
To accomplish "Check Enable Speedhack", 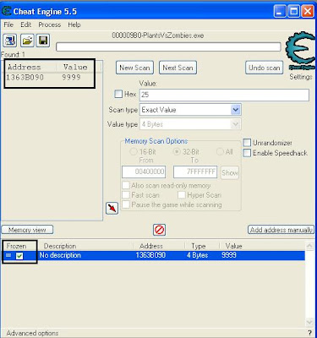I will pos(247,153).
